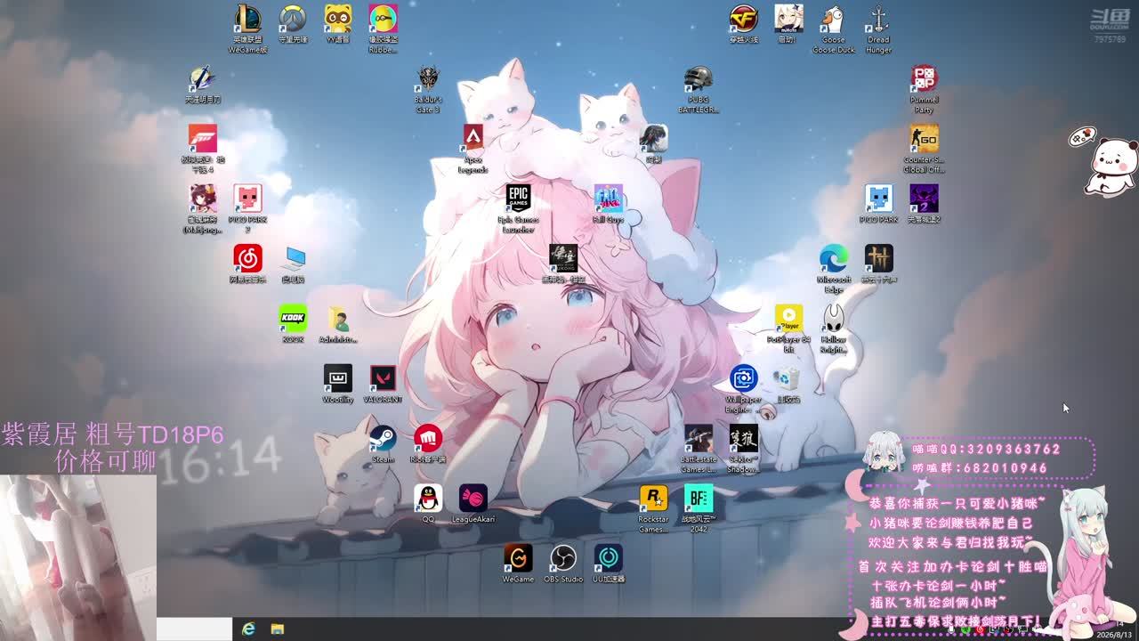Open the Pummel Party shortcut
Screen dimensions: 1139x641
click(924, 78)
